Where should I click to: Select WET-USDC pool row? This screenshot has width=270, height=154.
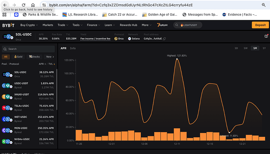click(28, 119)
